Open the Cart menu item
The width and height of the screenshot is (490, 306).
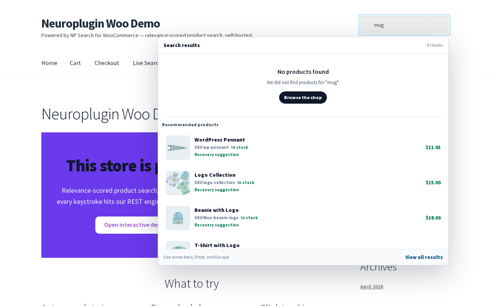(75, 63)
